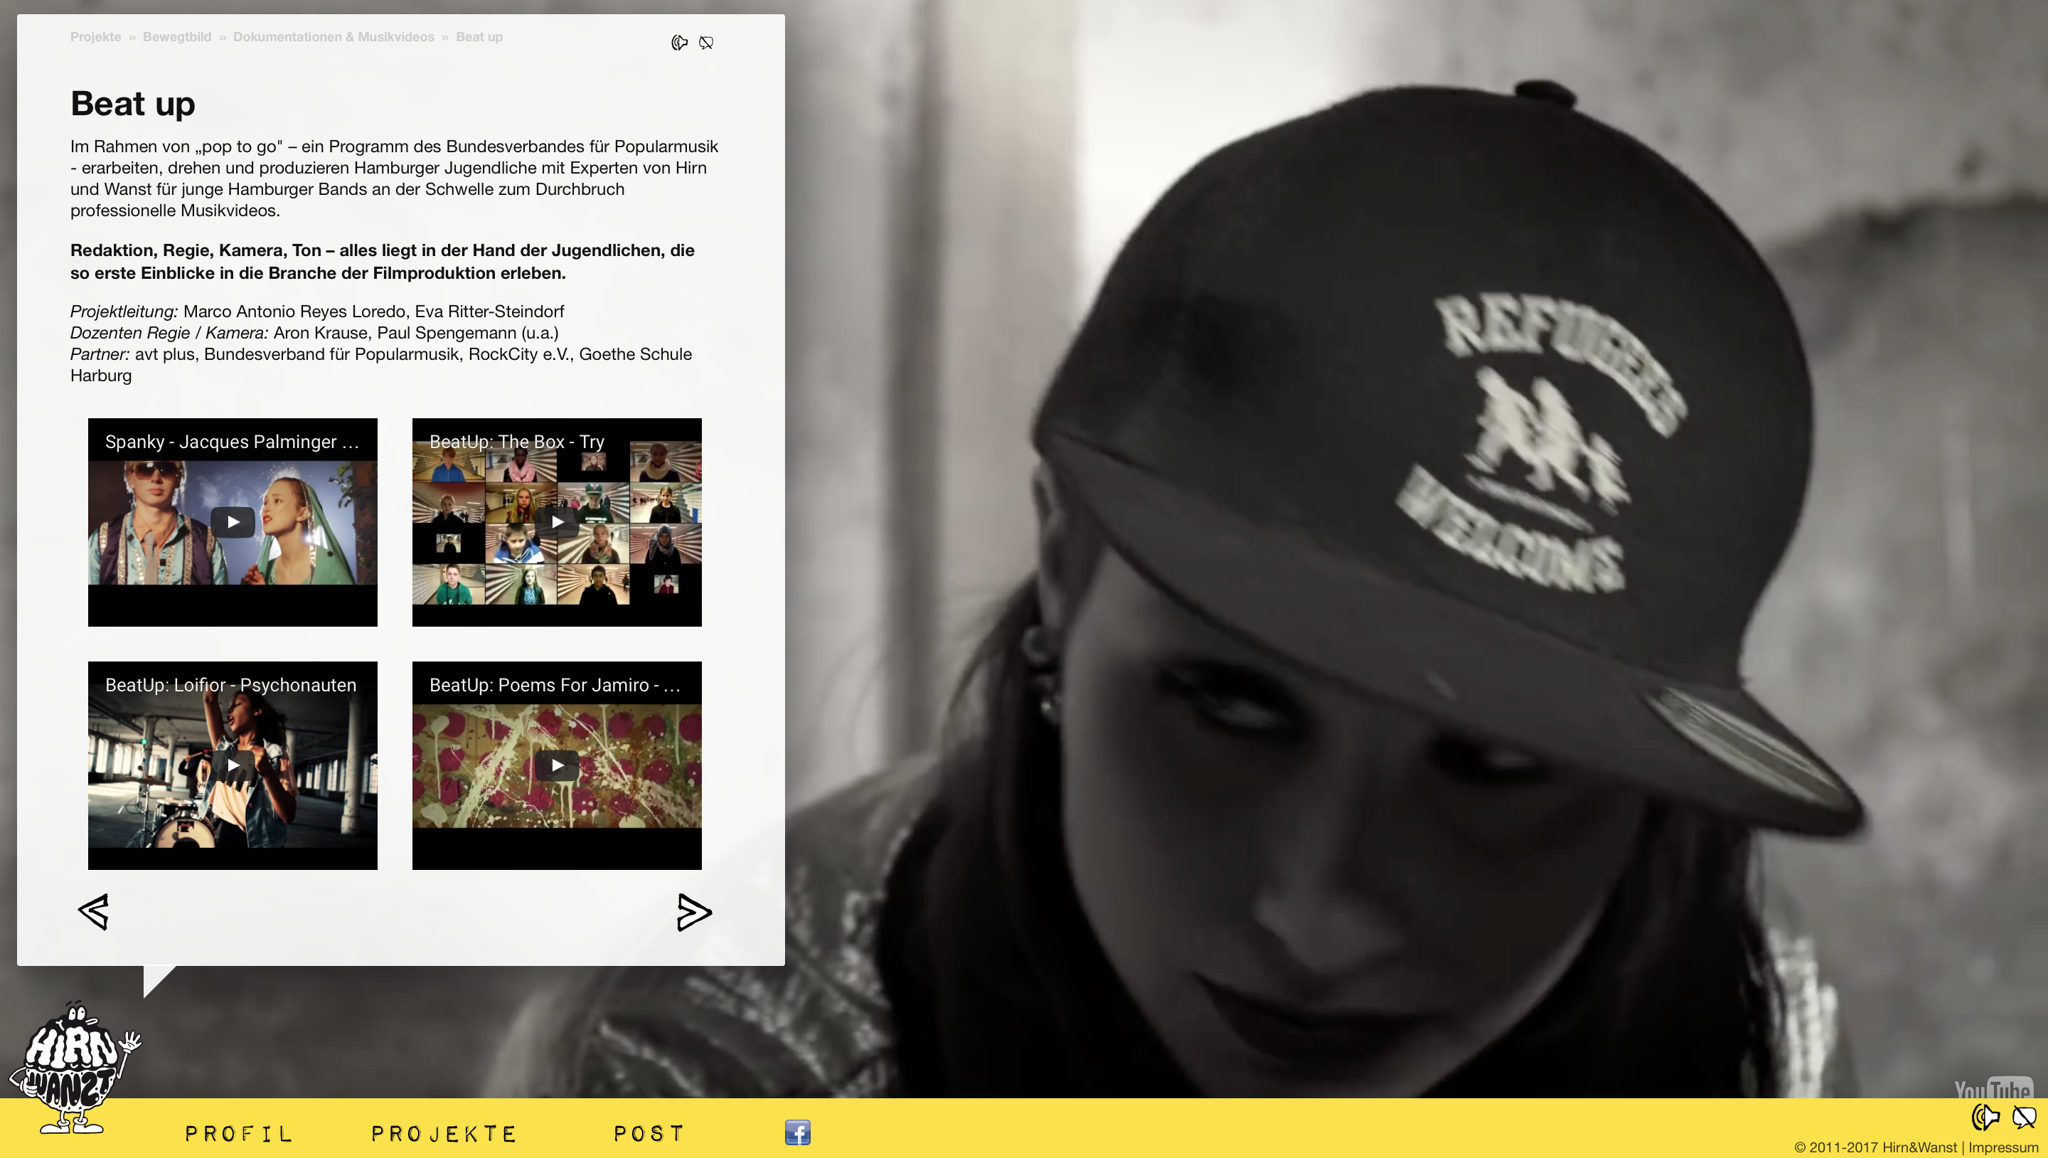
Task: Click video title 'BeatUp: The Box - Try'
Action: [517, 442]
